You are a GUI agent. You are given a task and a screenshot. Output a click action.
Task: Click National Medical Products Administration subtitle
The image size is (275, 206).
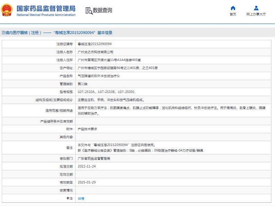tap(46, 15)
